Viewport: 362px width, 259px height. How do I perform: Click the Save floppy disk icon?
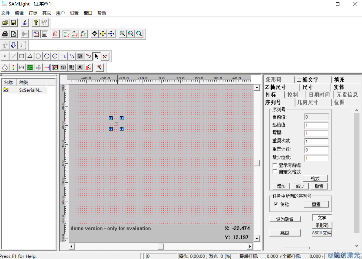13,23
